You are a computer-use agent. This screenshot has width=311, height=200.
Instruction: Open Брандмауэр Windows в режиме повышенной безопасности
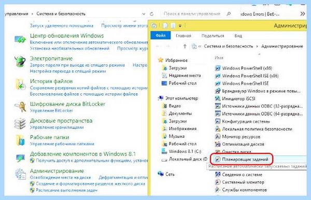(x=261, y=91)
